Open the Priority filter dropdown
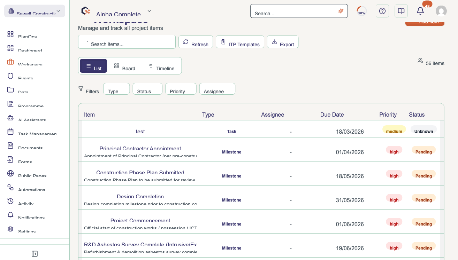The height and width of the screenshot is (260, 458). 181,89
